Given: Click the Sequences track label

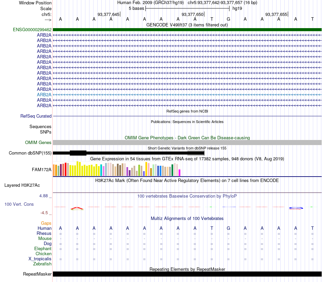Looking at the screenshot, I should (40, 126).
